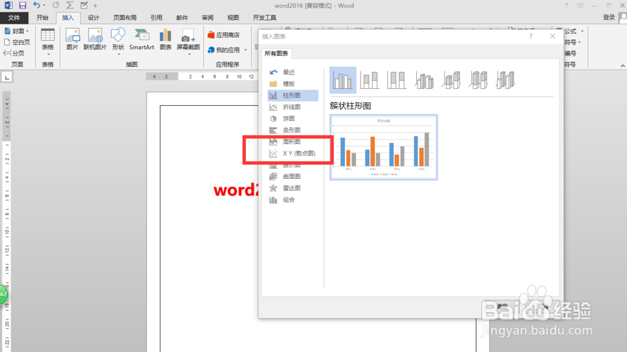Expand the Cover Page dropdown arrow
Screen dimensions: 627x352
click(28, 31)
